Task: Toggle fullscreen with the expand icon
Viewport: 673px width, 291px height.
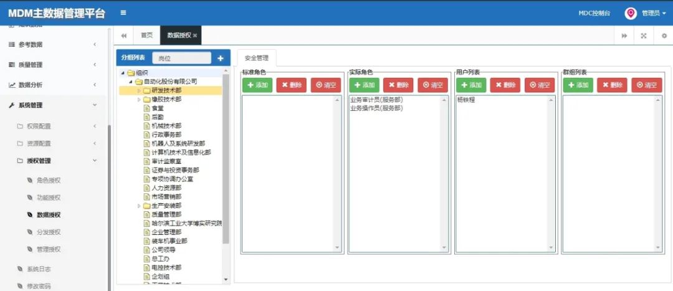Action: (643, 36)
